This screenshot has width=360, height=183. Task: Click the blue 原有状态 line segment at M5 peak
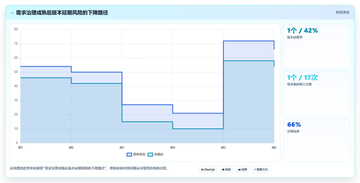click(249, 41)
